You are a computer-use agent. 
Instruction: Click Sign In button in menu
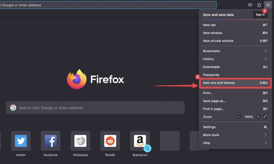pyautogui.click(x=260, y=15)
